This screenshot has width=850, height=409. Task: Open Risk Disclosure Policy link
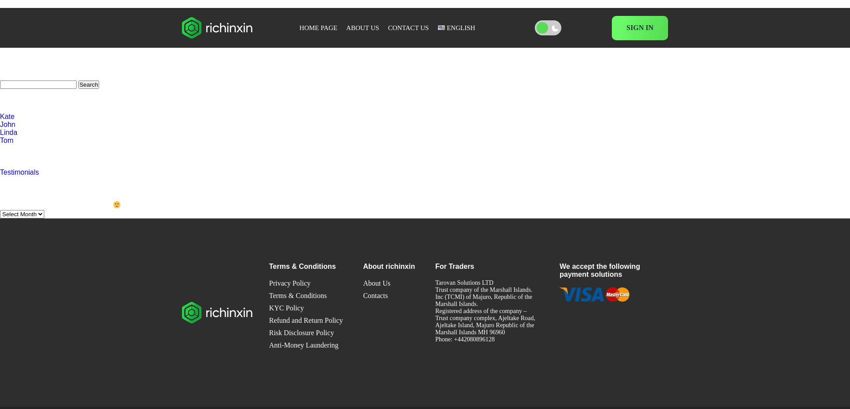click(x=301, y=333)
